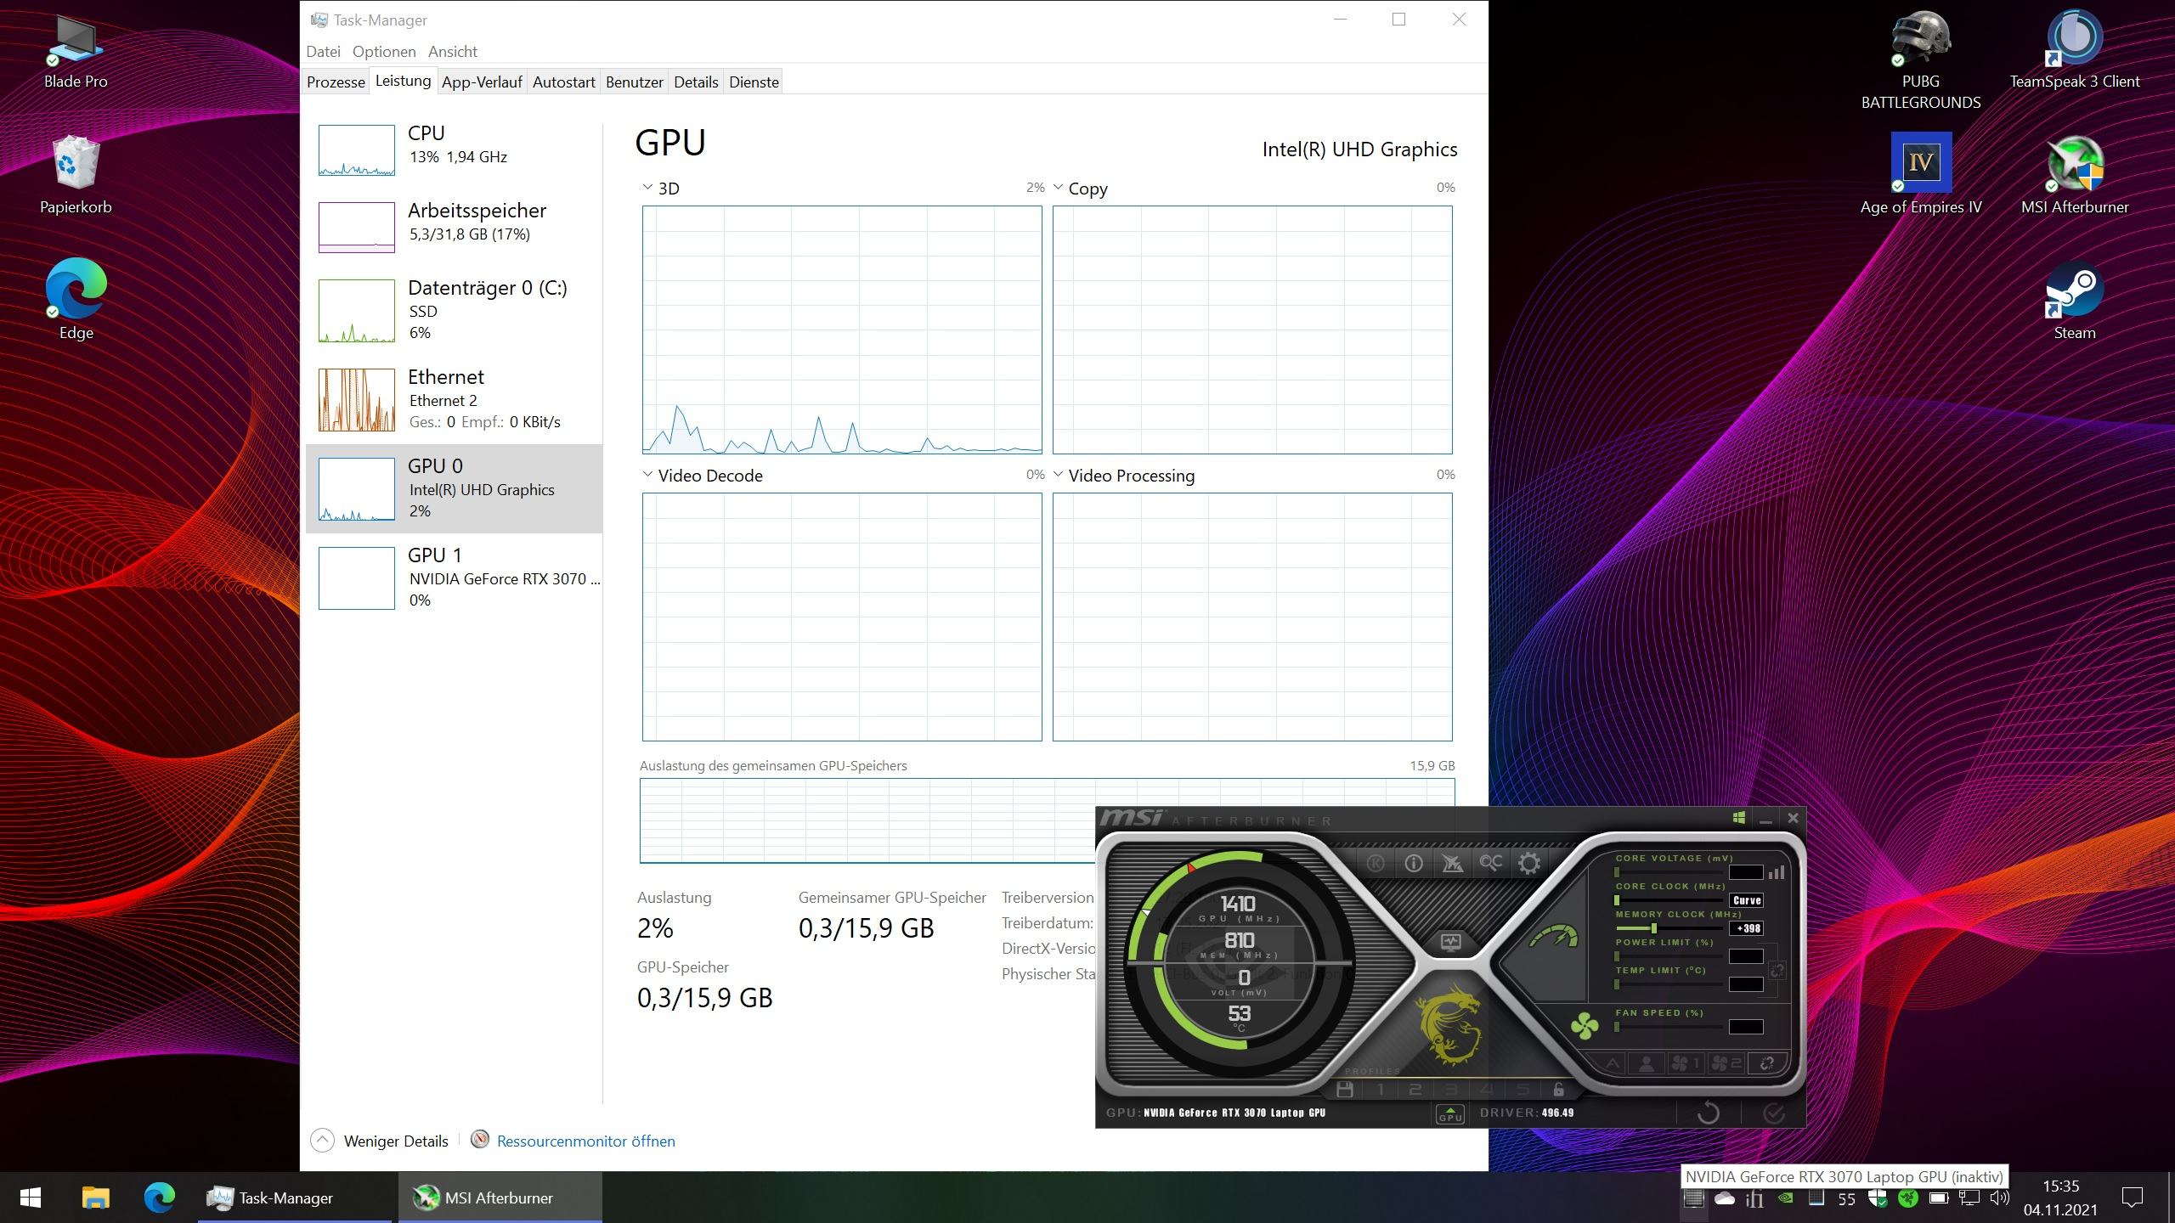The image size is (2175, 1223).
Task: Open TeamSpeak 3 Client desktop icon
Action: click(2074, 51)
